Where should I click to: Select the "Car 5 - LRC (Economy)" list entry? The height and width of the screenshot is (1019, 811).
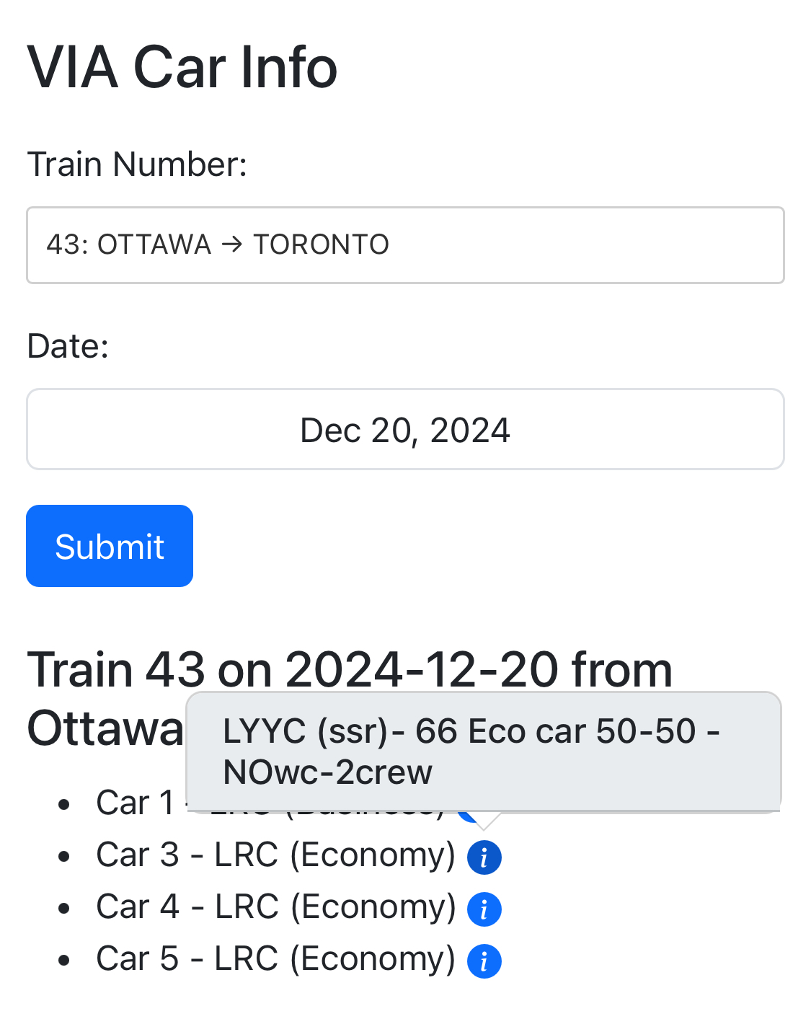(x=275, y=959)
